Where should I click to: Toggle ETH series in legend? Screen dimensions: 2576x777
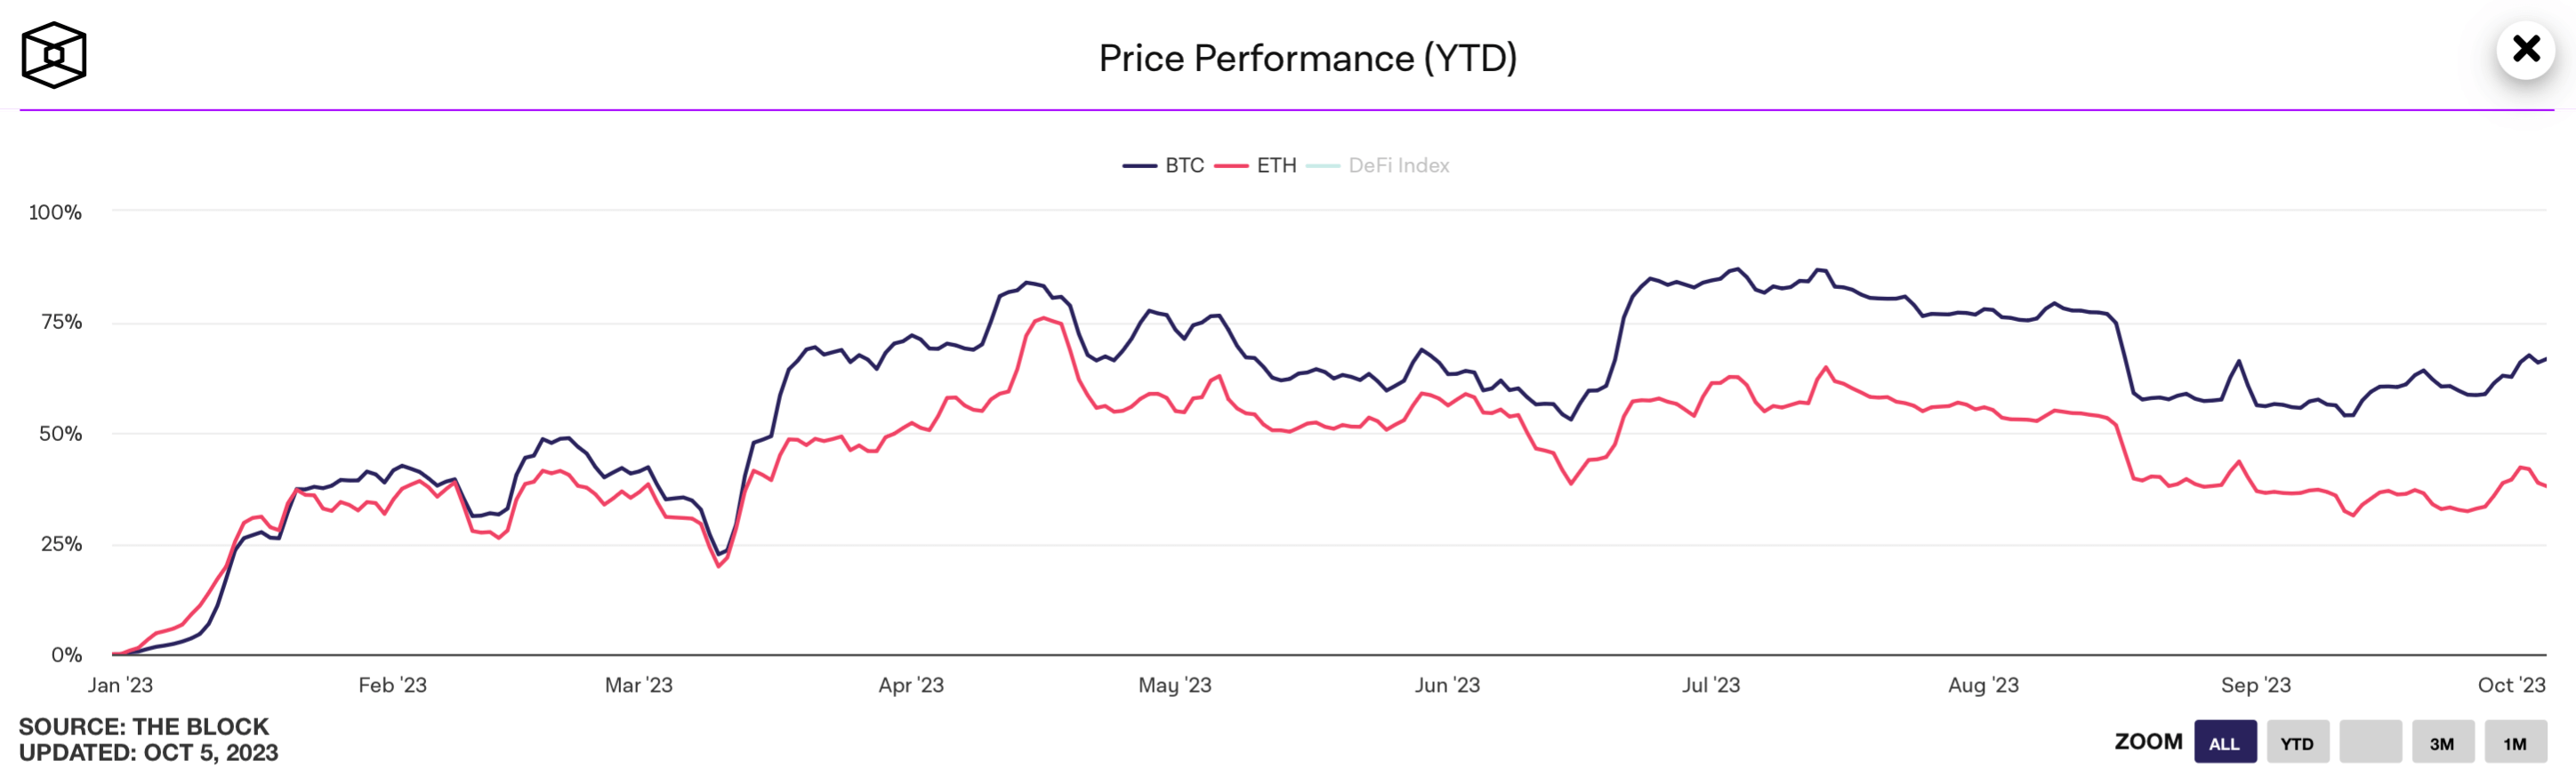pos(1276,166)
